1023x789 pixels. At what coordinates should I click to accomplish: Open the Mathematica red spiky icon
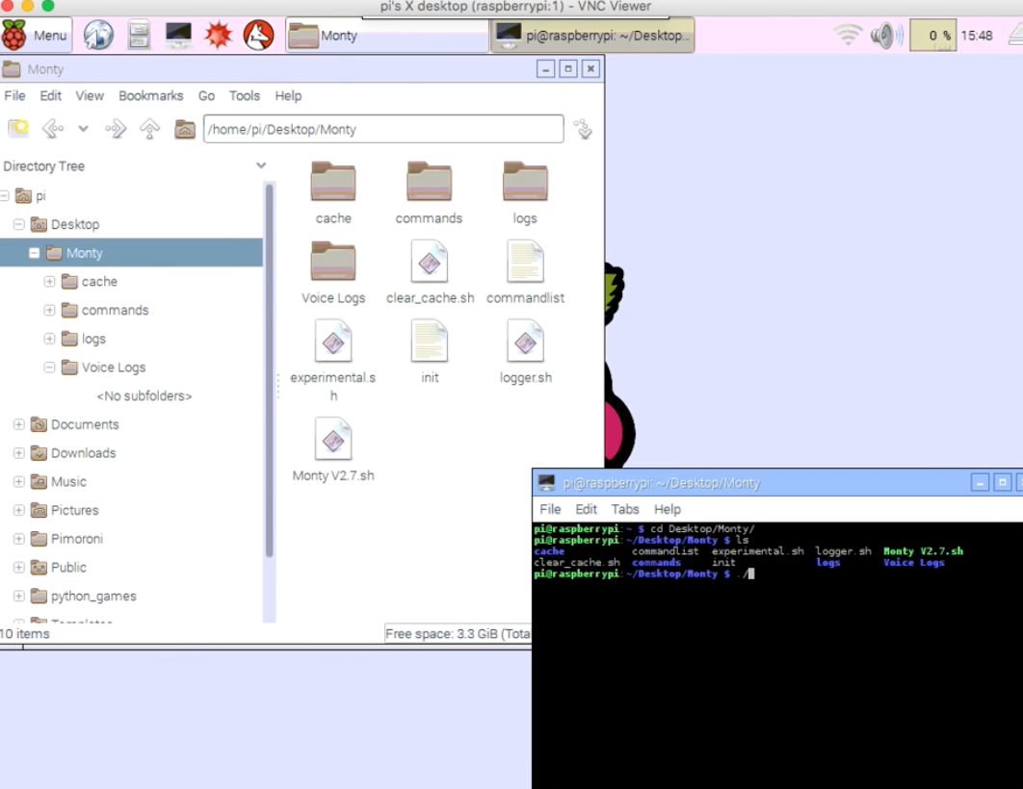pos(218,36)
